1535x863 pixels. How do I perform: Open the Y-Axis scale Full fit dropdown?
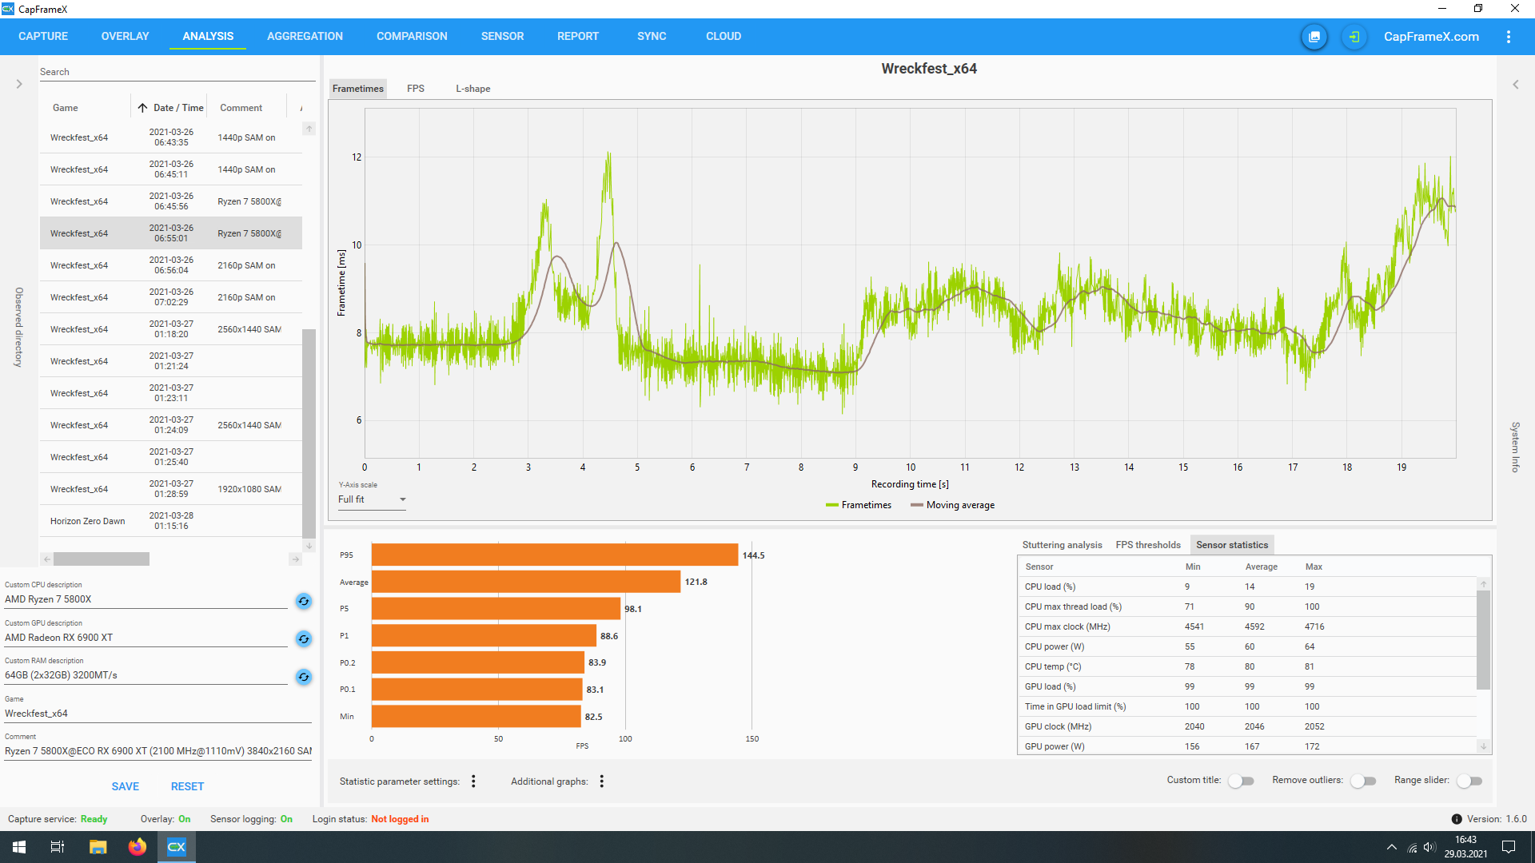[373, 499]
